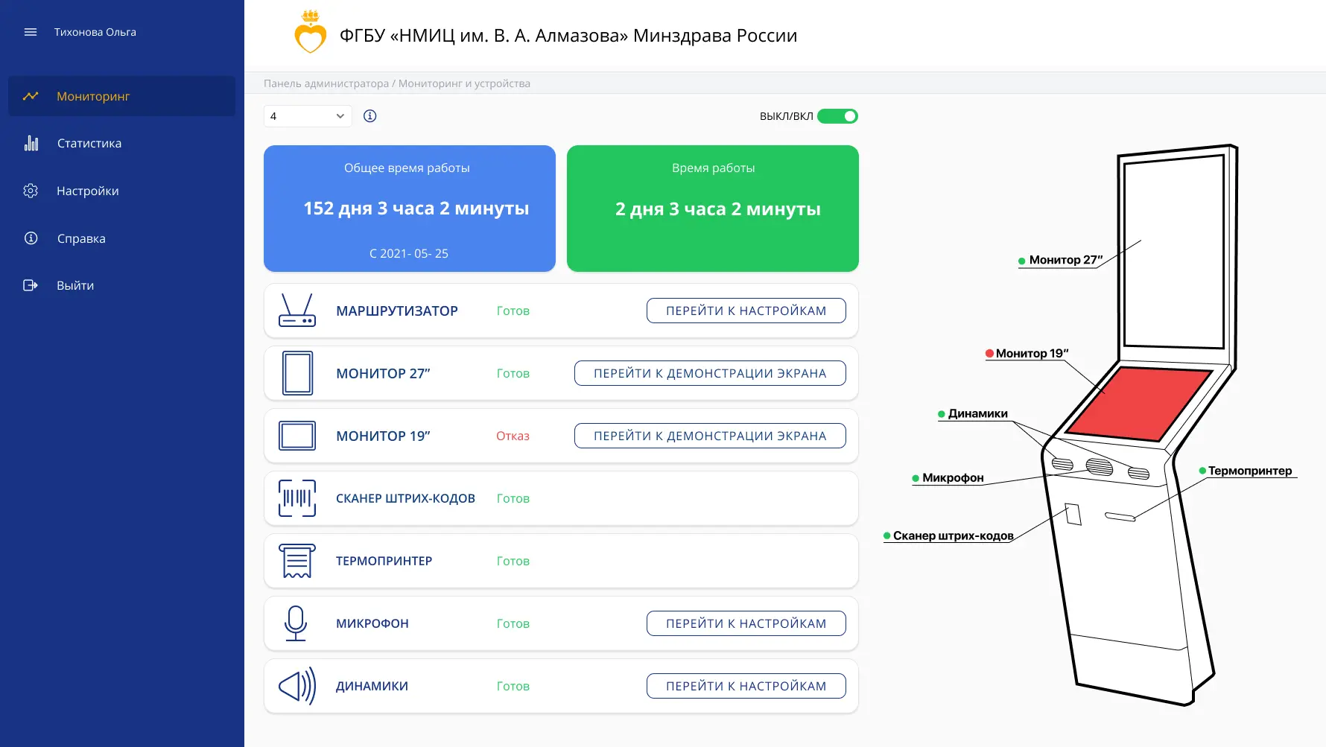This screenshot has width=1326, height=747.
Task: Click the Монитор 19″ screen icon
Action: pyautogui.click(x=297, y=436)
